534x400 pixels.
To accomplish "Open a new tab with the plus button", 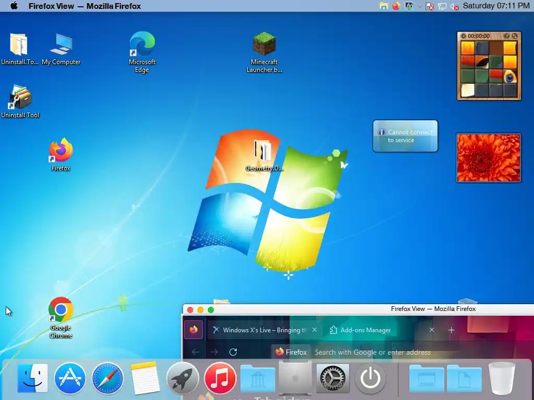I will click(451, 330).
